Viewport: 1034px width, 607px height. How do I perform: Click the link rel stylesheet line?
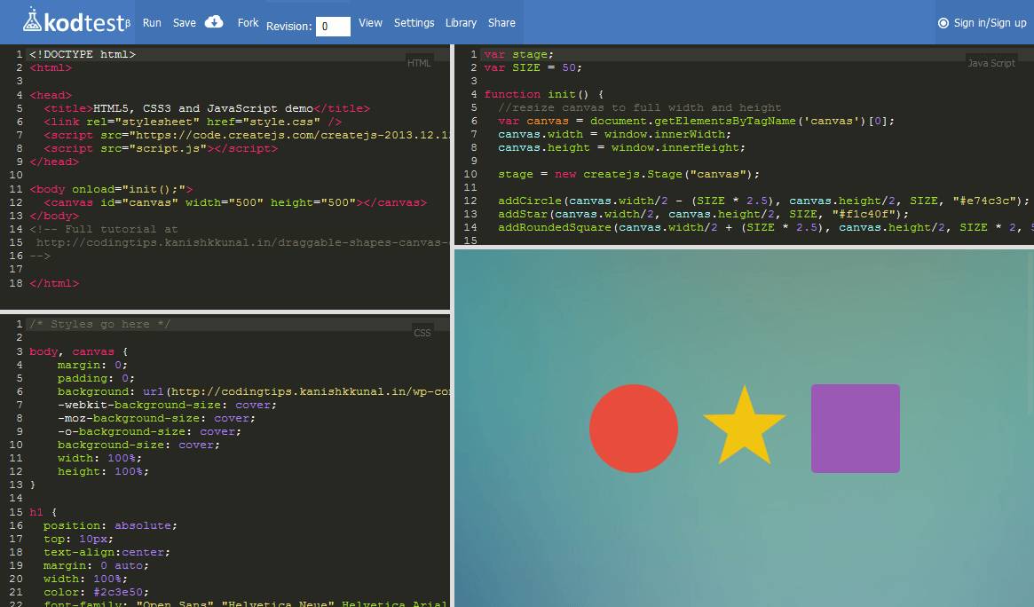(193, 122)
